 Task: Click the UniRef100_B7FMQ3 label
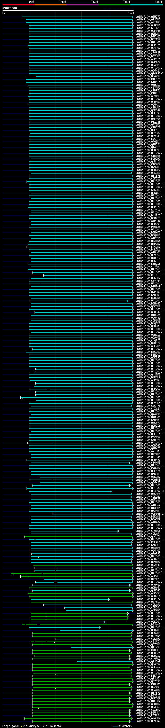(x=148, y=36)
